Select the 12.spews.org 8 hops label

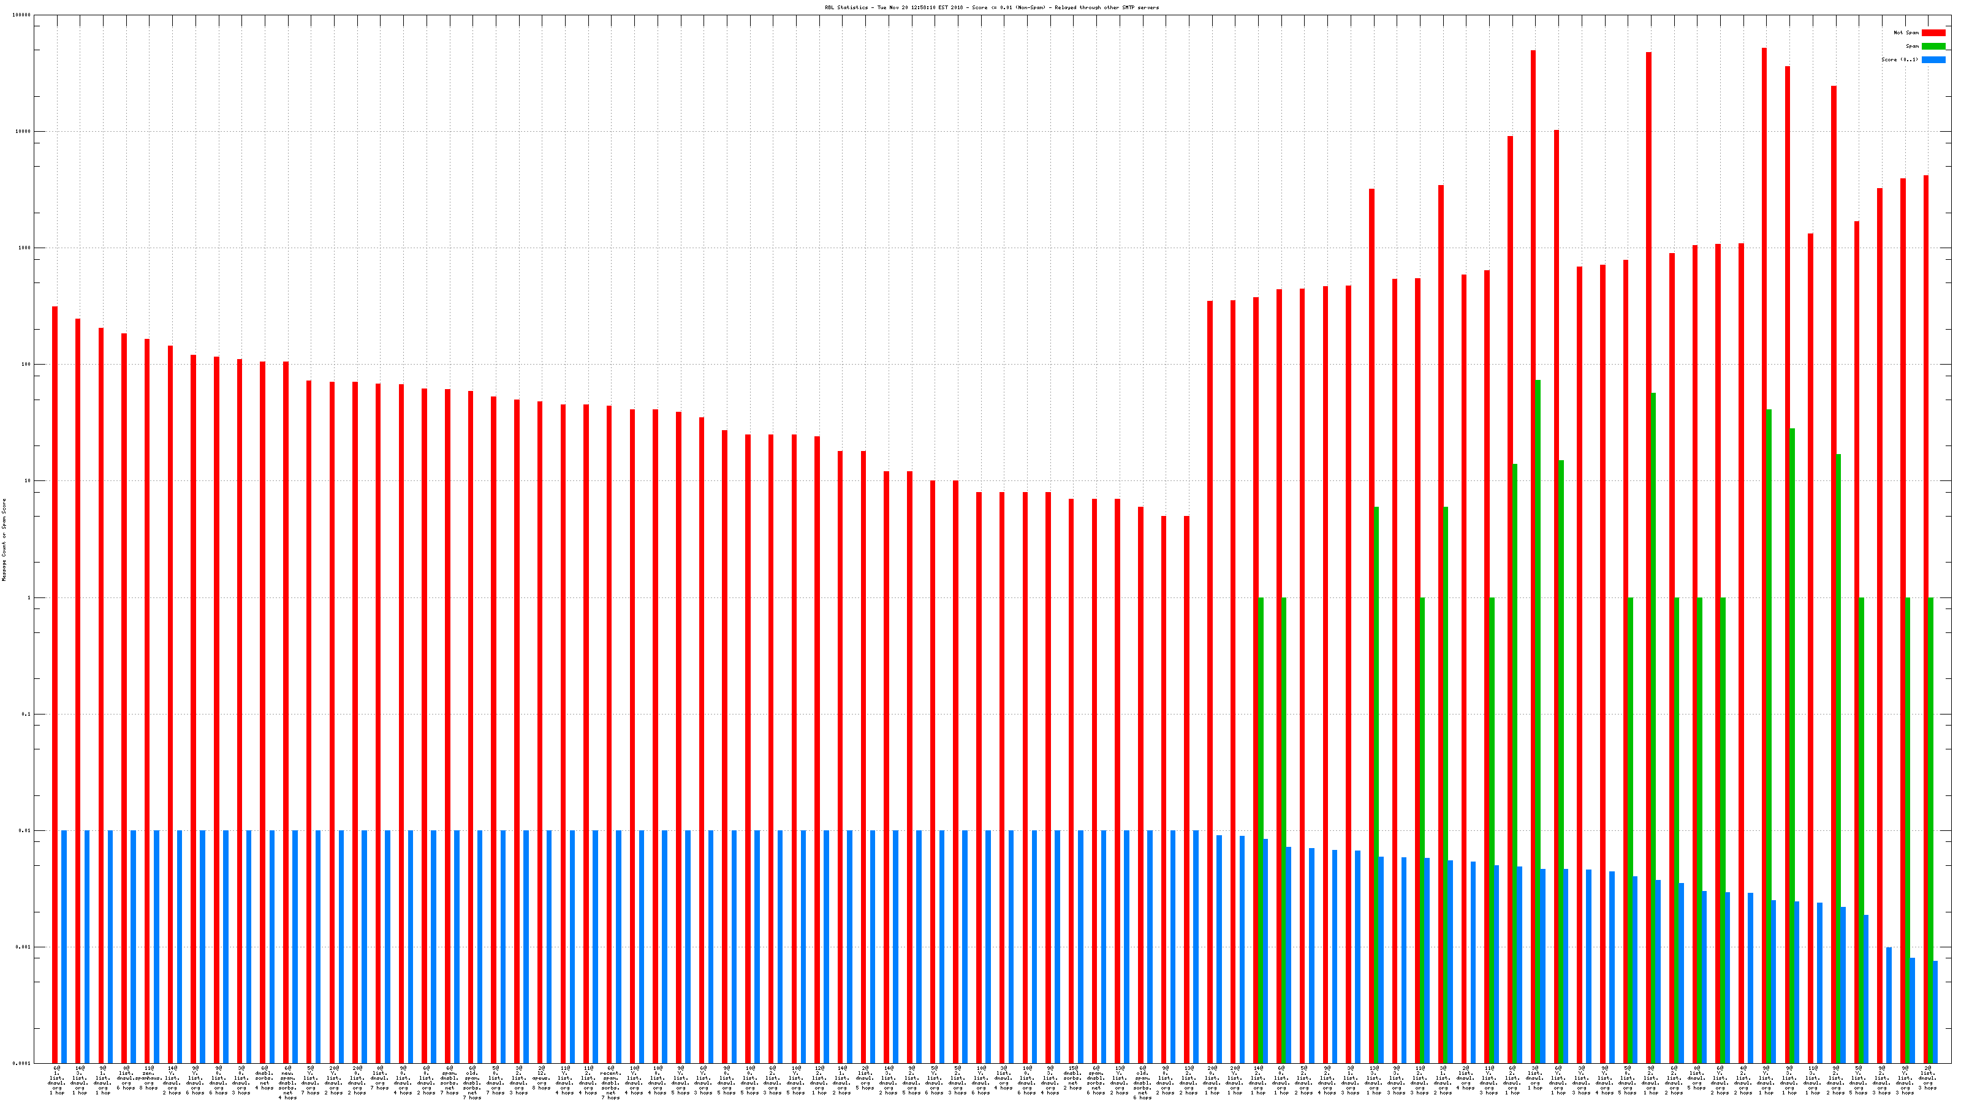pos(541,1078)
